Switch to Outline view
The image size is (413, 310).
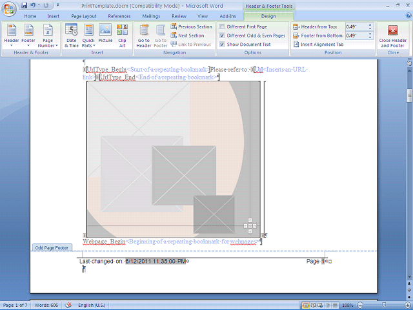(x=328, y=305)
